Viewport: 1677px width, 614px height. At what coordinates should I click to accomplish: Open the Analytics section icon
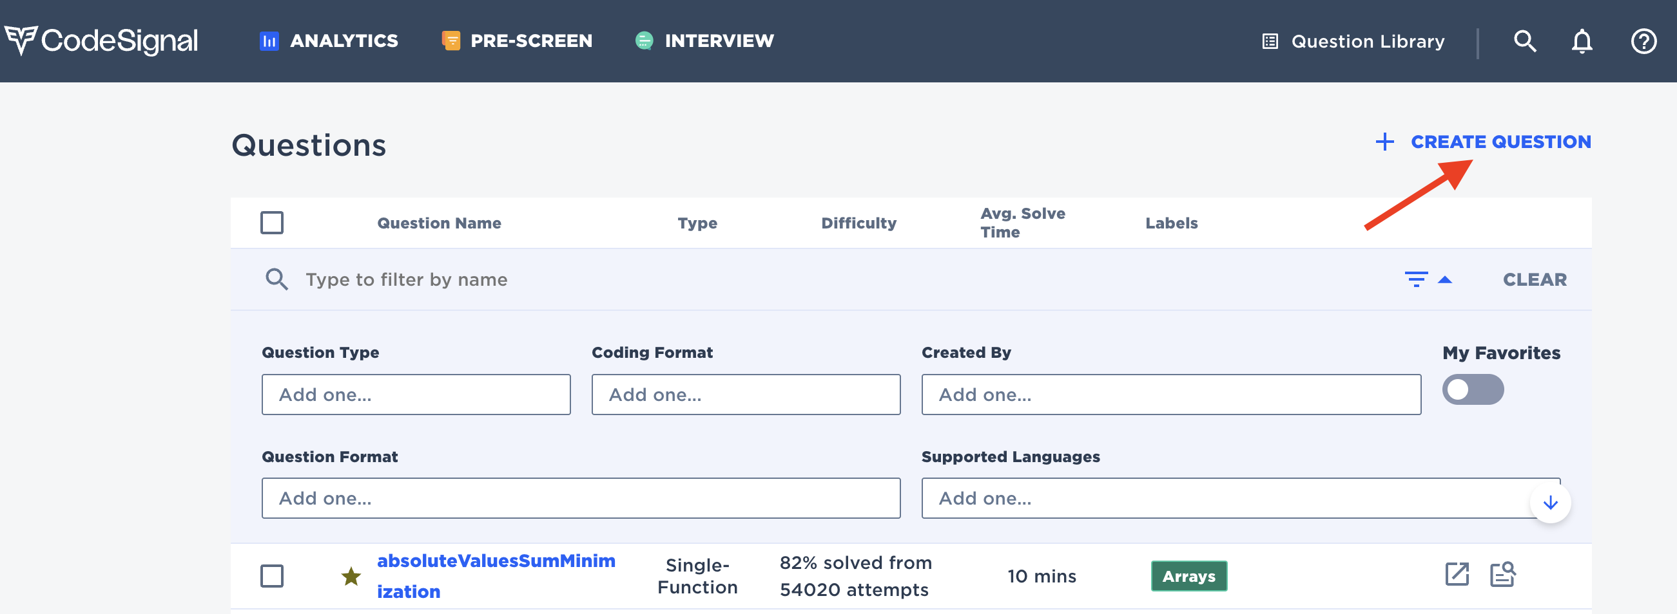[x=269, y=41]
